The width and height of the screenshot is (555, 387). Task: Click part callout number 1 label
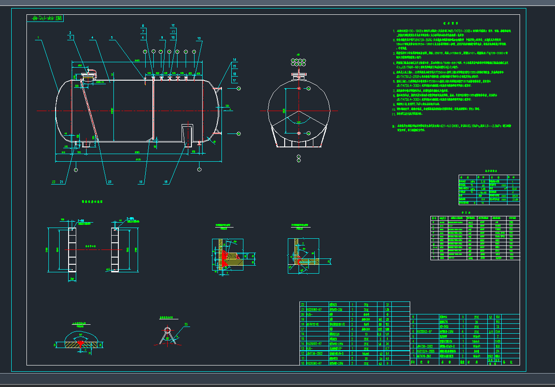coord(39,38)
